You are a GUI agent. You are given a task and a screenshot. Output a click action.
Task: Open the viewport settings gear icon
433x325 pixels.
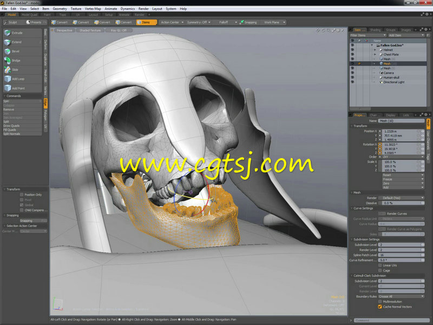click(338, 30)
